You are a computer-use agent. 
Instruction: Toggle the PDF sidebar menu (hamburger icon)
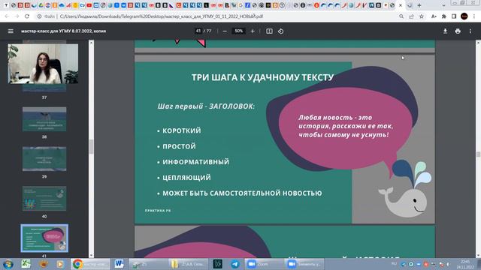[11, 31]
